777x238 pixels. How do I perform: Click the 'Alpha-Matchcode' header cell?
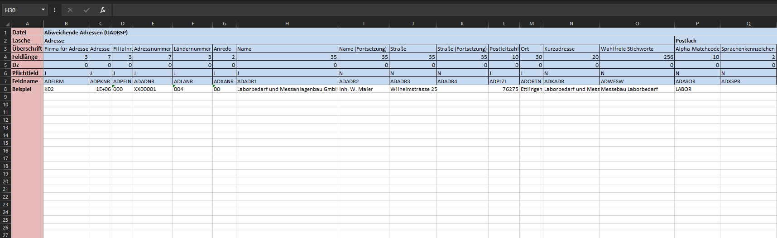point(697,49)
